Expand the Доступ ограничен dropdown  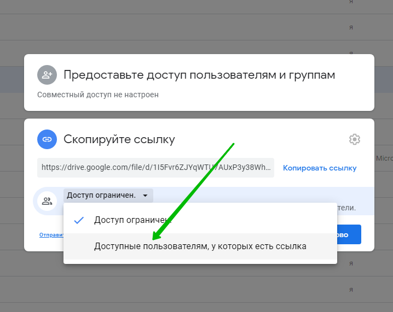(x=108, y=196)
